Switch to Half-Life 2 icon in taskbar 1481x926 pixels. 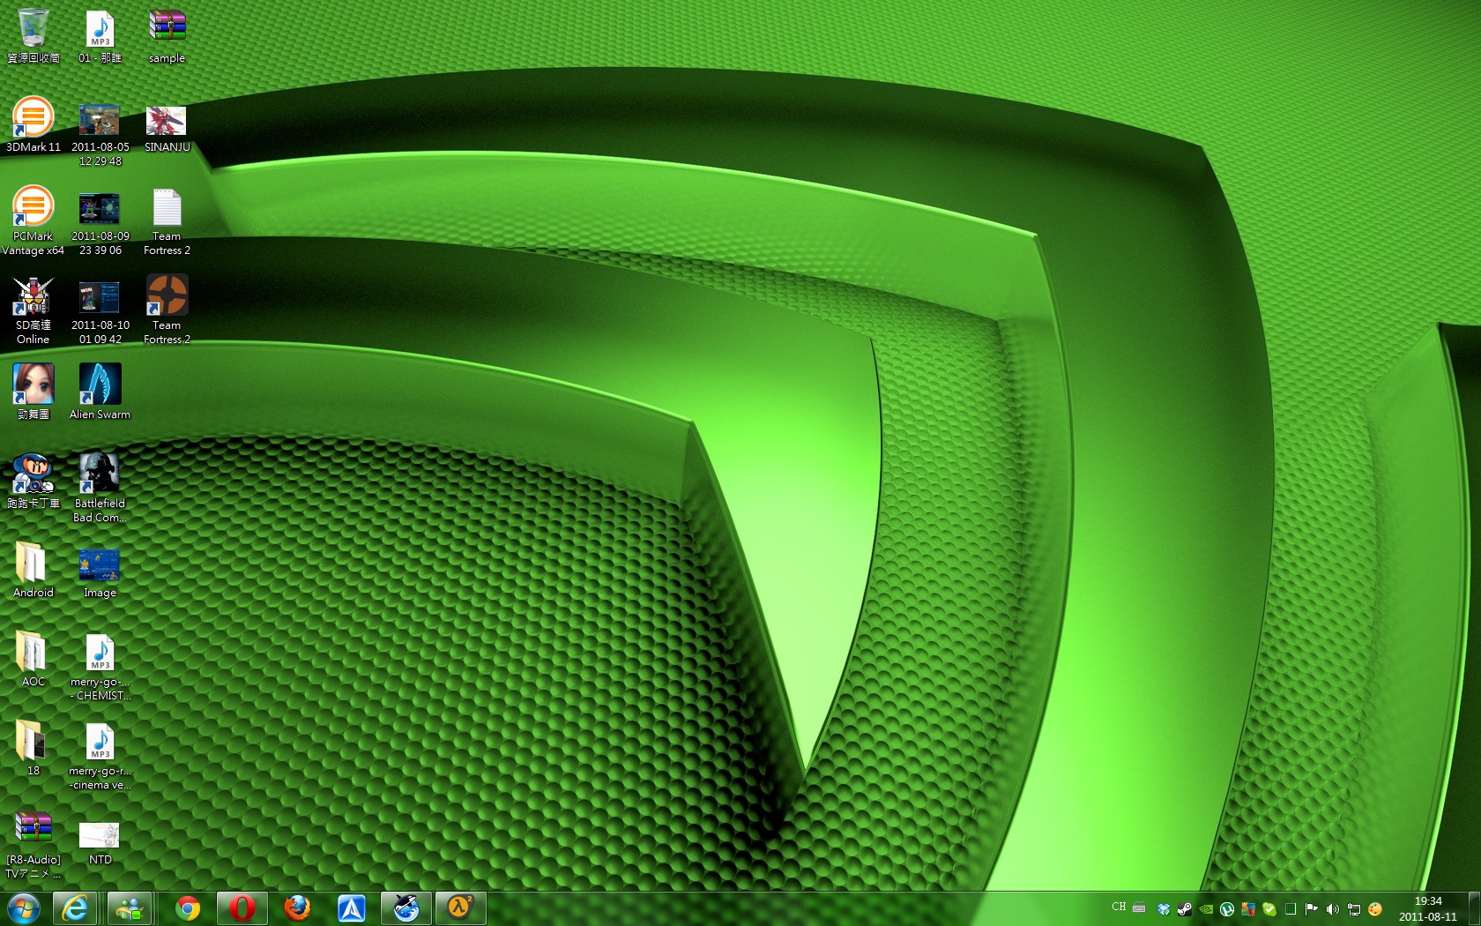coord(460,908)
